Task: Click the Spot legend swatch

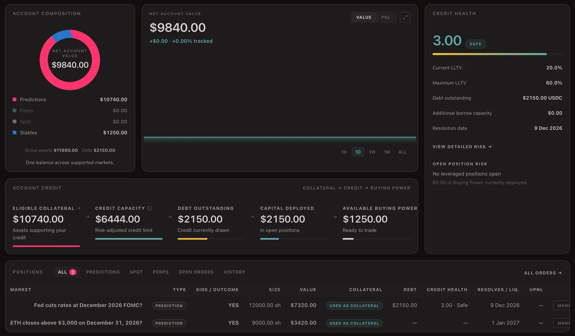Action: [x=14, y=122]
